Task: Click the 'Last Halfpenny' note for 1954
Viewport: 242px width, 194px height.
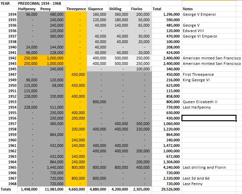Action: 196,107
